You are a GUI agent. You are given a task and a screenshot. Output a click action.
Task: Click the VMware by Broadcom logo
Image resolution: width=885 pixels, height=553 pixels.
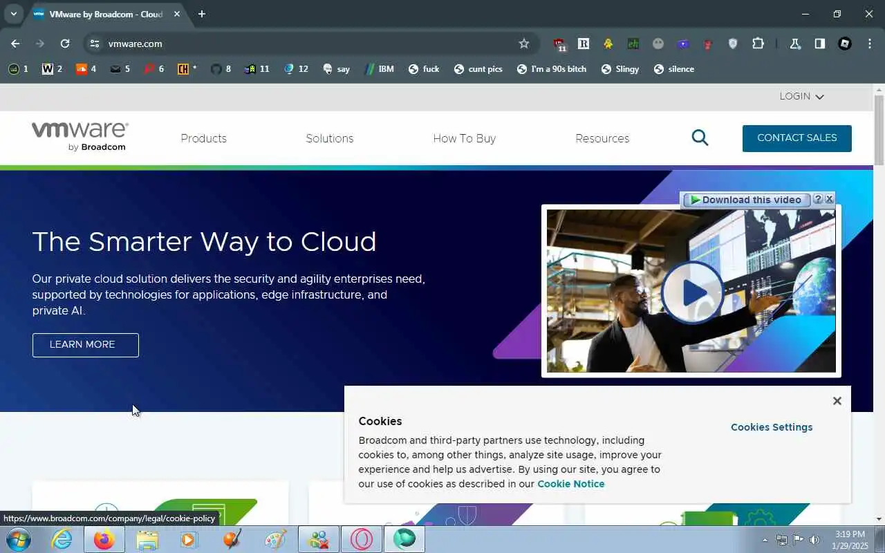[80, 136]
